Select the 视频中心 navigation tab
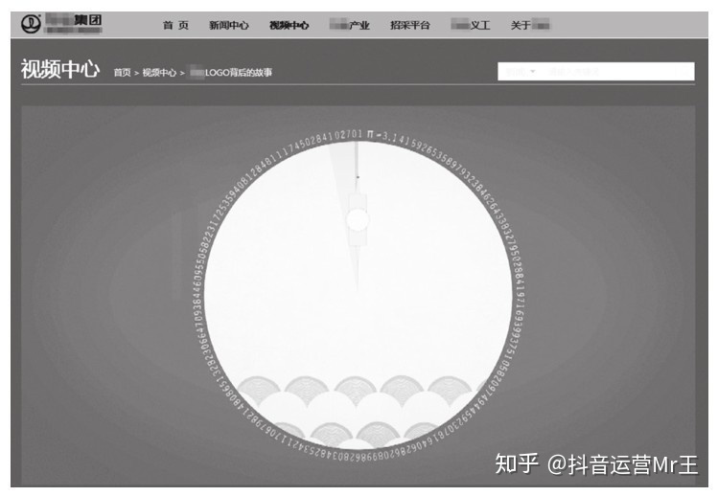This screenshot has height=496, width=718. pyautogui.click(x=289, y=25)
